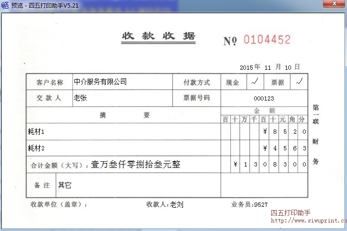Click the checkmark next to 现金
The height and width of the screenshot is (231, 347).
[x=255, y=82]
